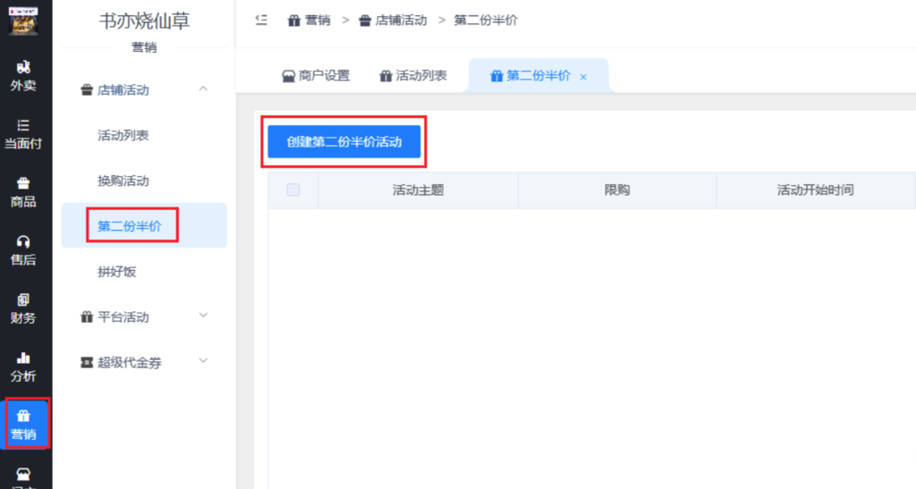The image size is (916, 489).
Task: Open 拼好饭 in the side menu
Action: 117,271
